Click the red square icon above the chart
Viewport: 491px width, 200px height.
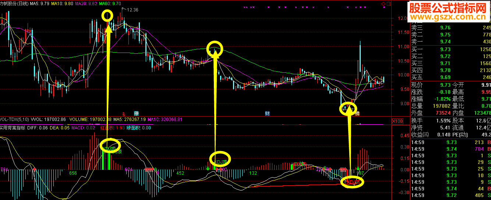(389, 3)
